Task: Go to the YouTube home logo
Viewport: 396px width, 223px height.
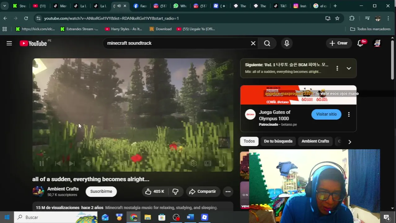Action: [33, 43]
